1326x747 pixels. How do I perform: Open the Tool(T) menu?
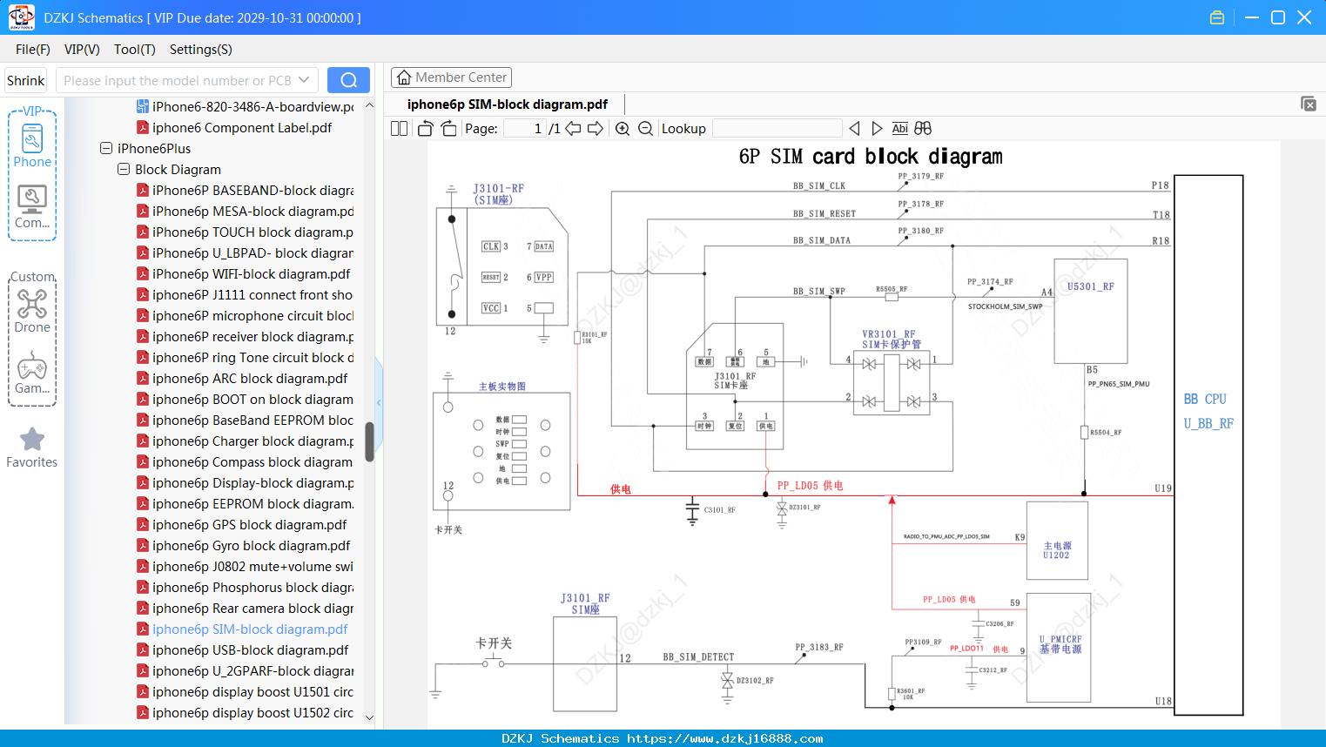(135, 50)
